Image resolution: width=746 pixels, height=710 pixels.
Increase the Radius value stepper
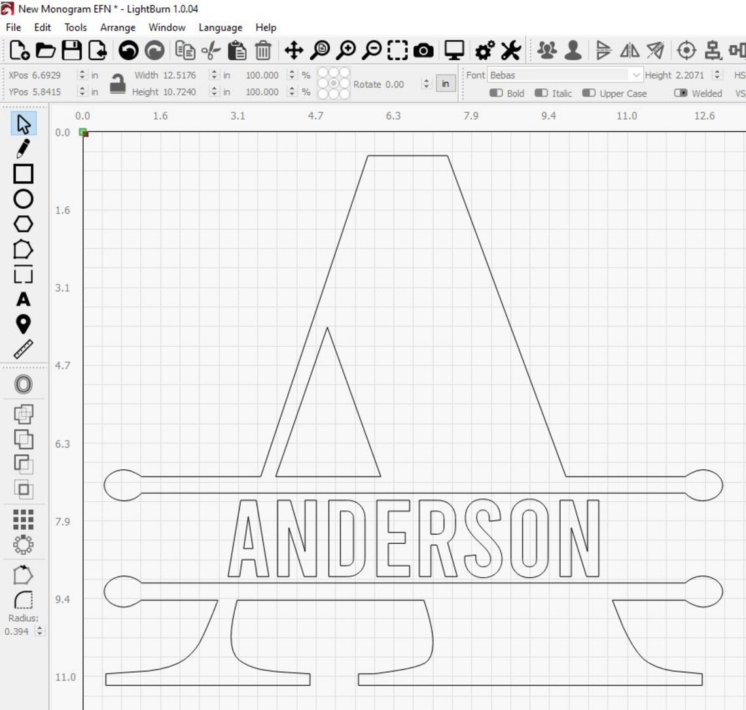coord(39,629)
